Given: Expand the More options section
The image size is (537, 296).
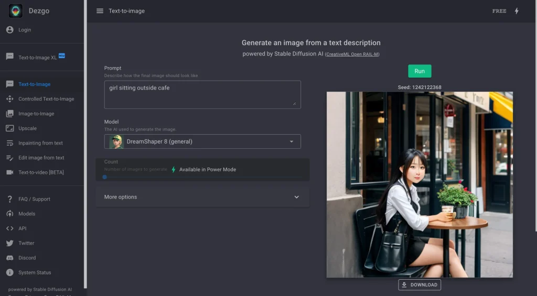Looking at the screenshot, I should click(x=202, y=197).
